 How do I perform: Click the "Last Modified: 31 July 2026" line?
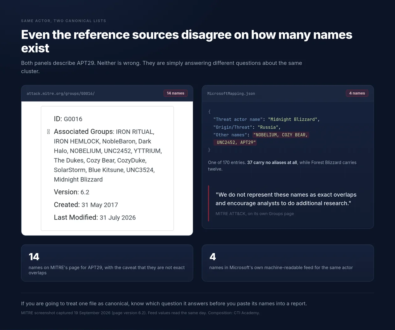[x=95, y=217]
